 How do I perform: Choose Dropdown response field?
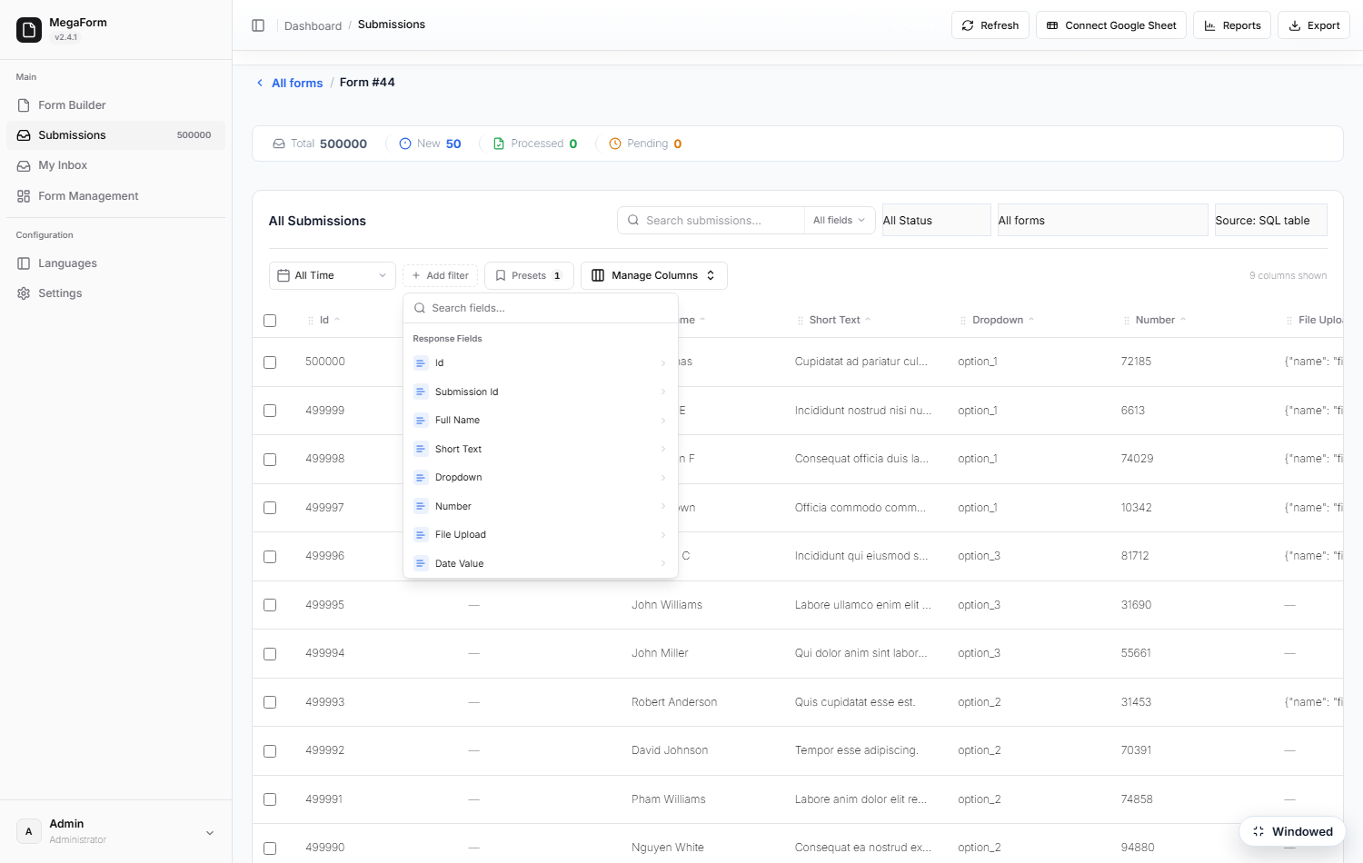(541, 478)
